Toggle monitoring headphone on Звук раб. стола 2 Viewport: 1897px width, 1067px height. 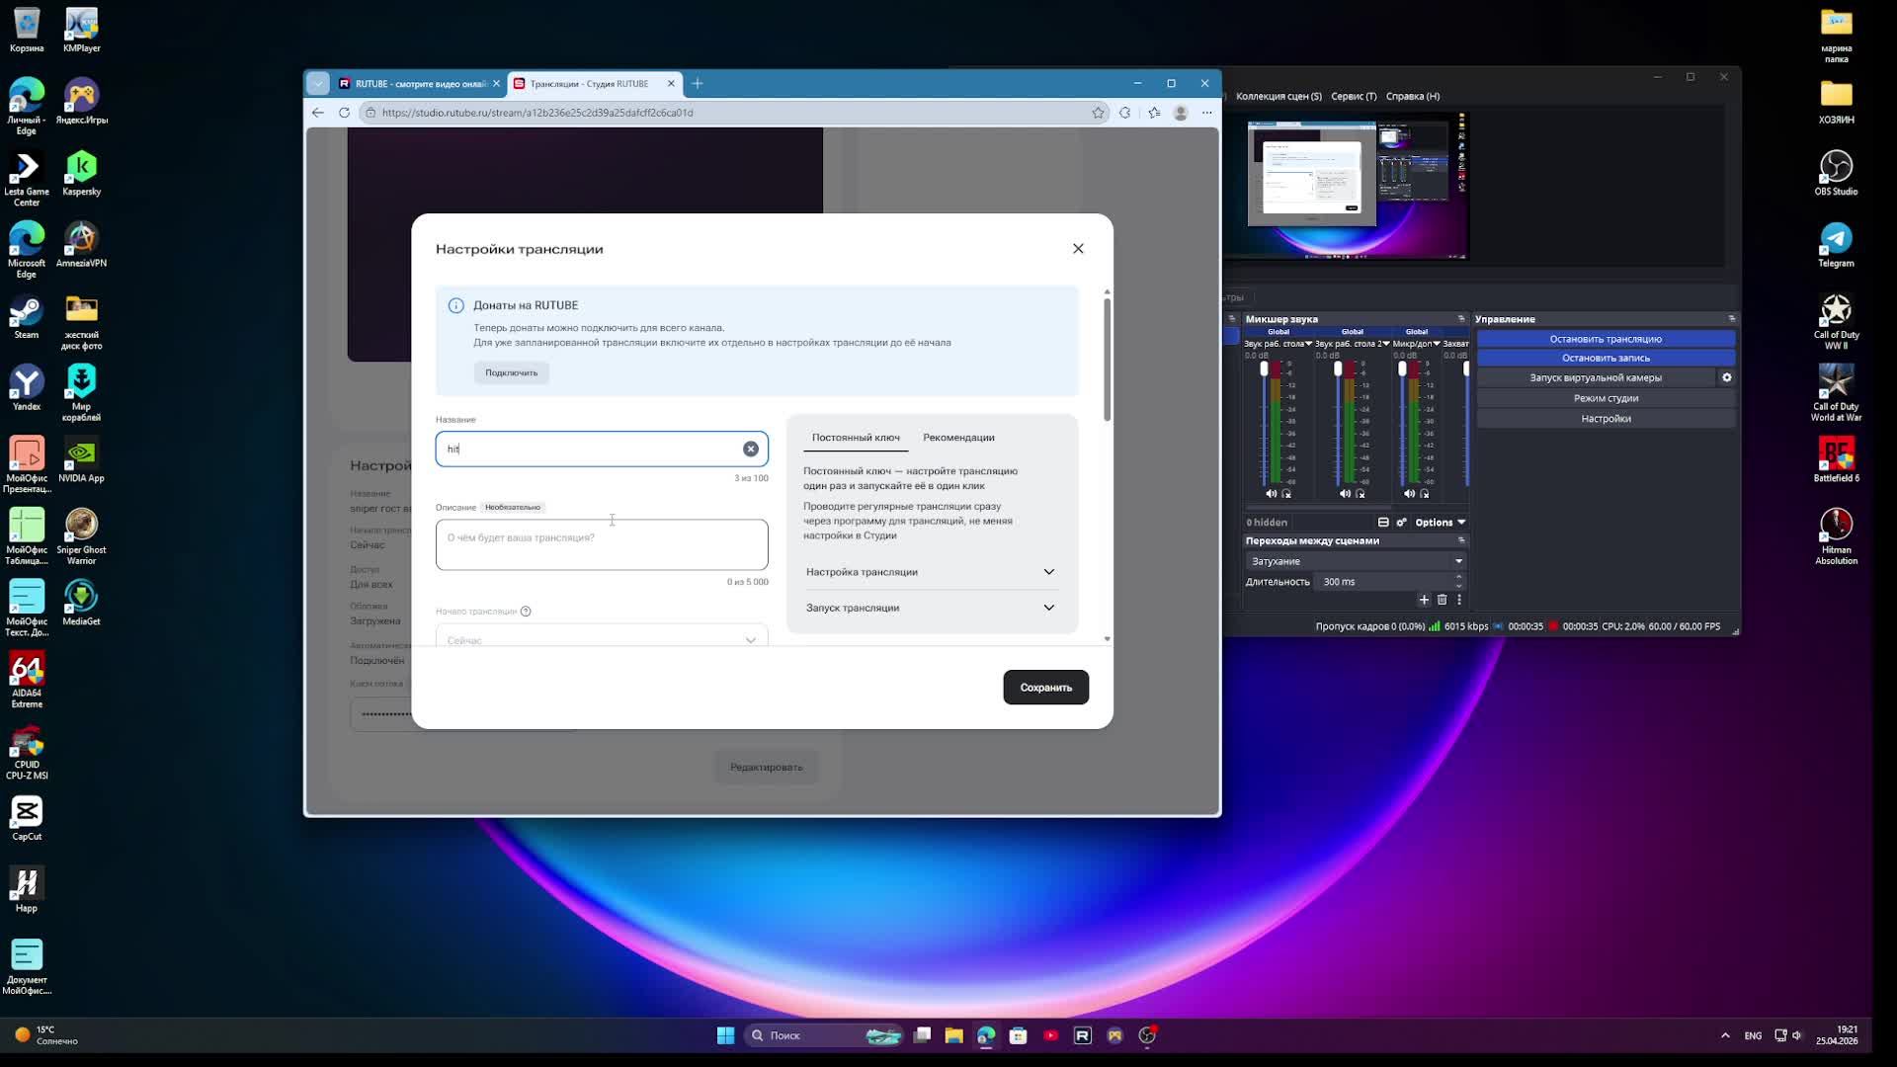1361,494
